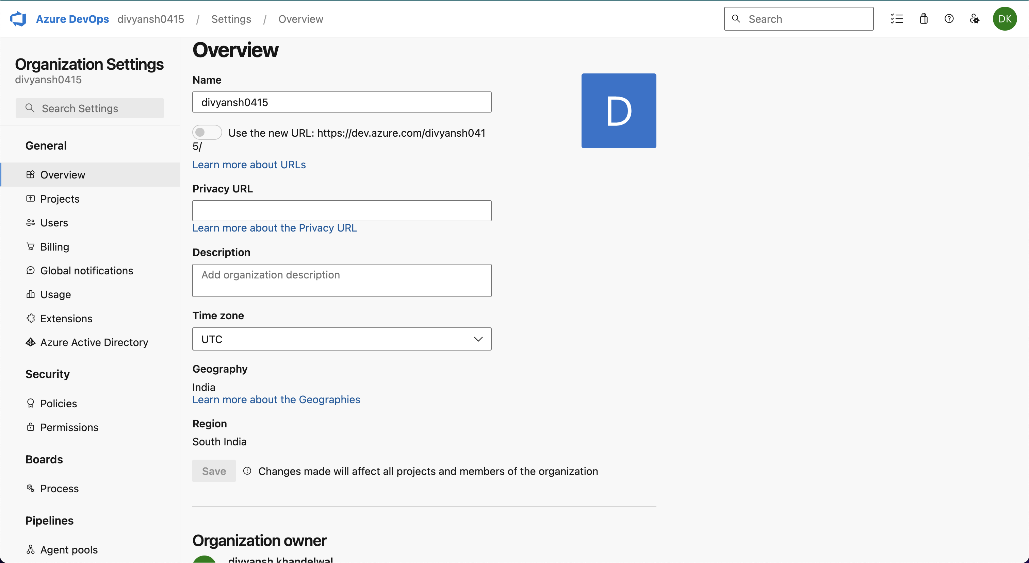This screenshot has height=563, width=1029.
Task: Click the Azure DevOps logo icon
Action: pos(18,19)
